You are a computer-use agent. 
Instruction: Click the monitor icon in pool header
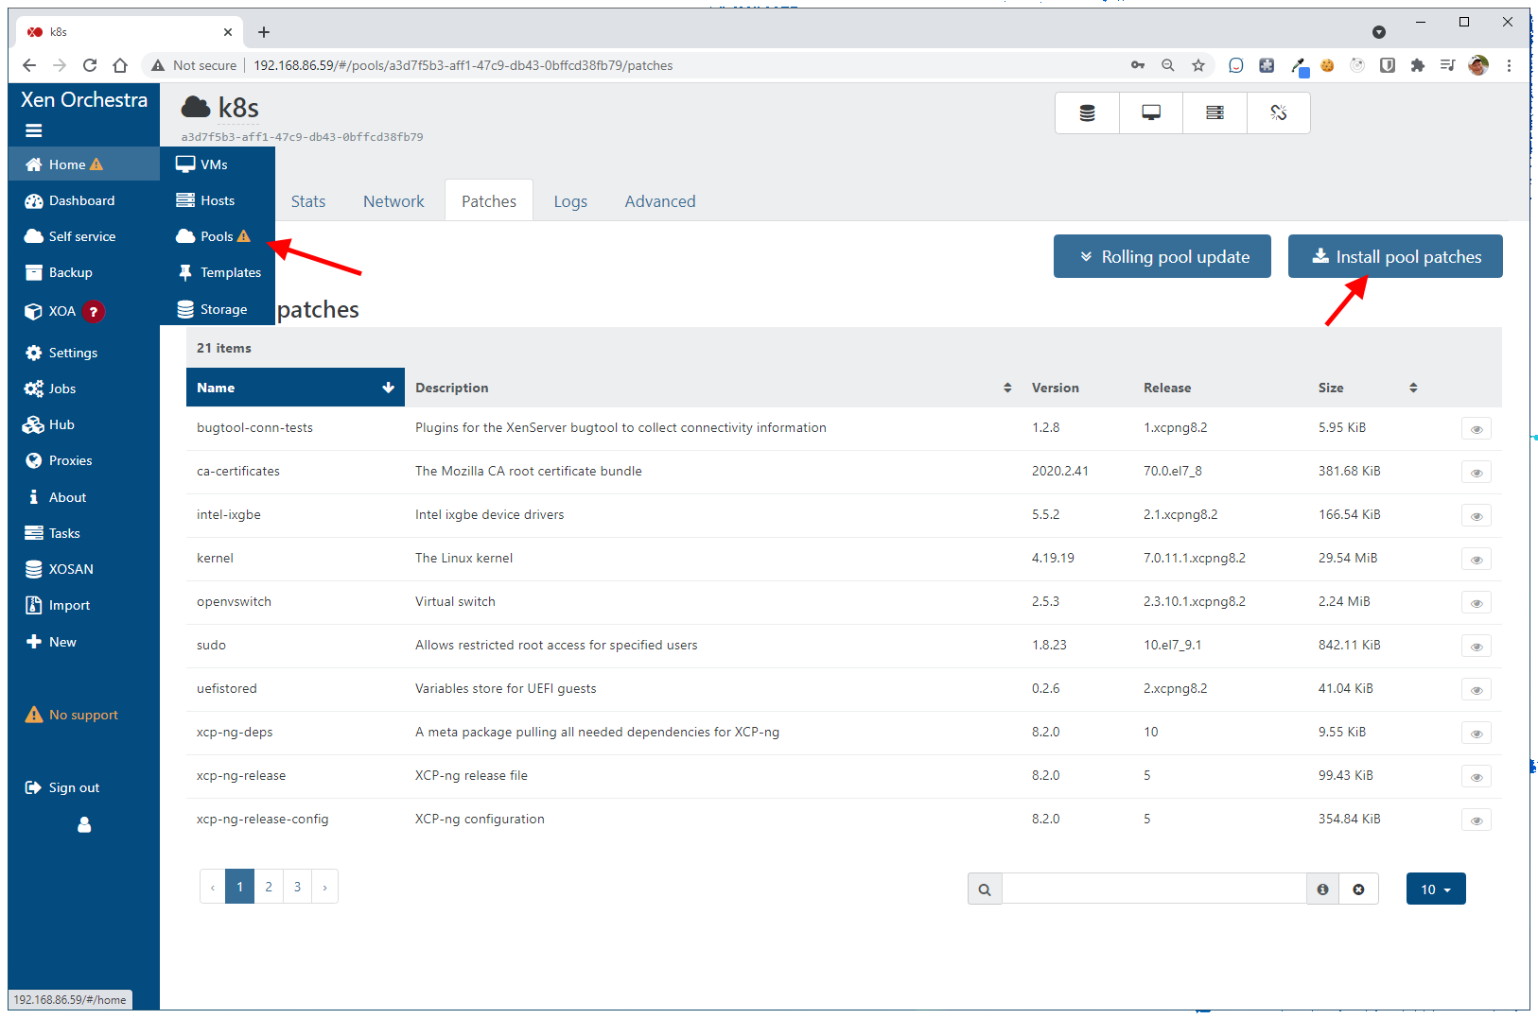[1150, 113]
